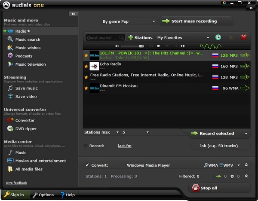Click the DVD ripper disc icon

[x=10, y=128]
